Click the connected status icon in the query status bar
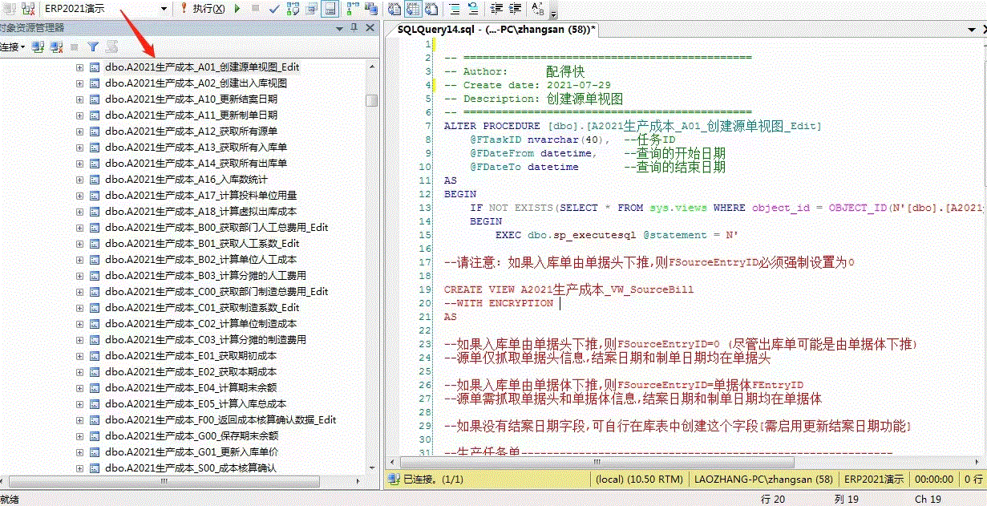987x506 pixels. point(393,479)
